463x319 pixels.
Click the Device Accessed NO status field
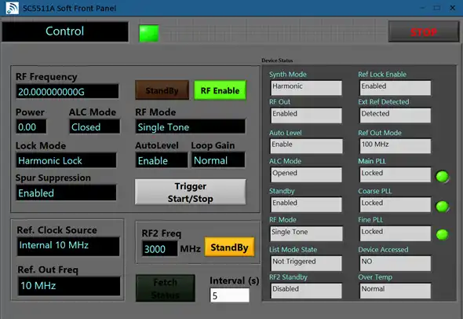coord(396,263)
